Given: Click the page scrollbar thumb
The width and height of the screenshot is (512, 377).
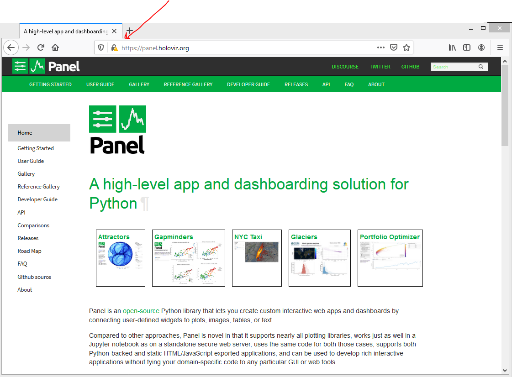Looking at the screenshot, I should 505,105.
